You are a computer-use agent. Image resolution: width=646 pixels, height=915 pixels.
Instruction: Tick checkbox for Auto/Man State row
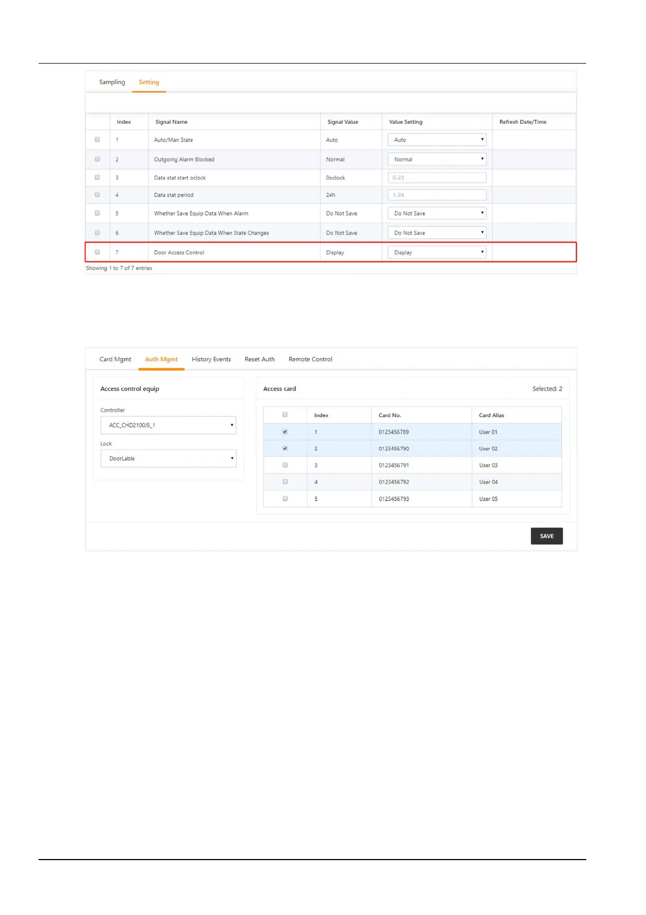tap(97, 140)
